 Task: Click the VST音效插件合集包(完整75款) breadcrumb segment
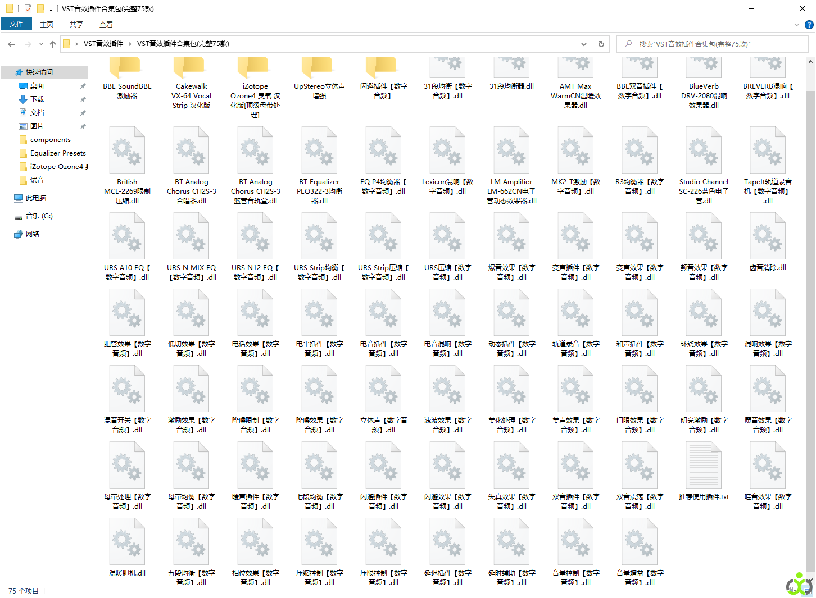tap(183, 44)
